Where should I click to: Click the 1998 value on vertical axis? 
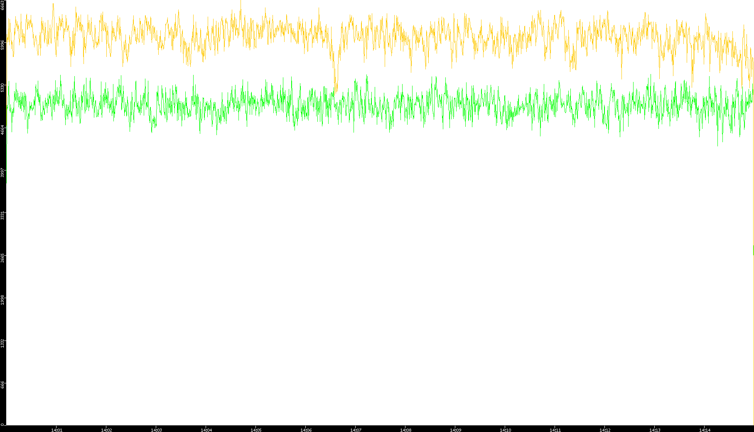pos(2,300)
